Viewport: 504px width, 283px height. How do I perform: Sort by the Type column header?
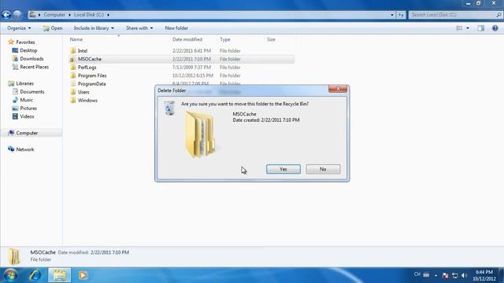tap(225, 39)
